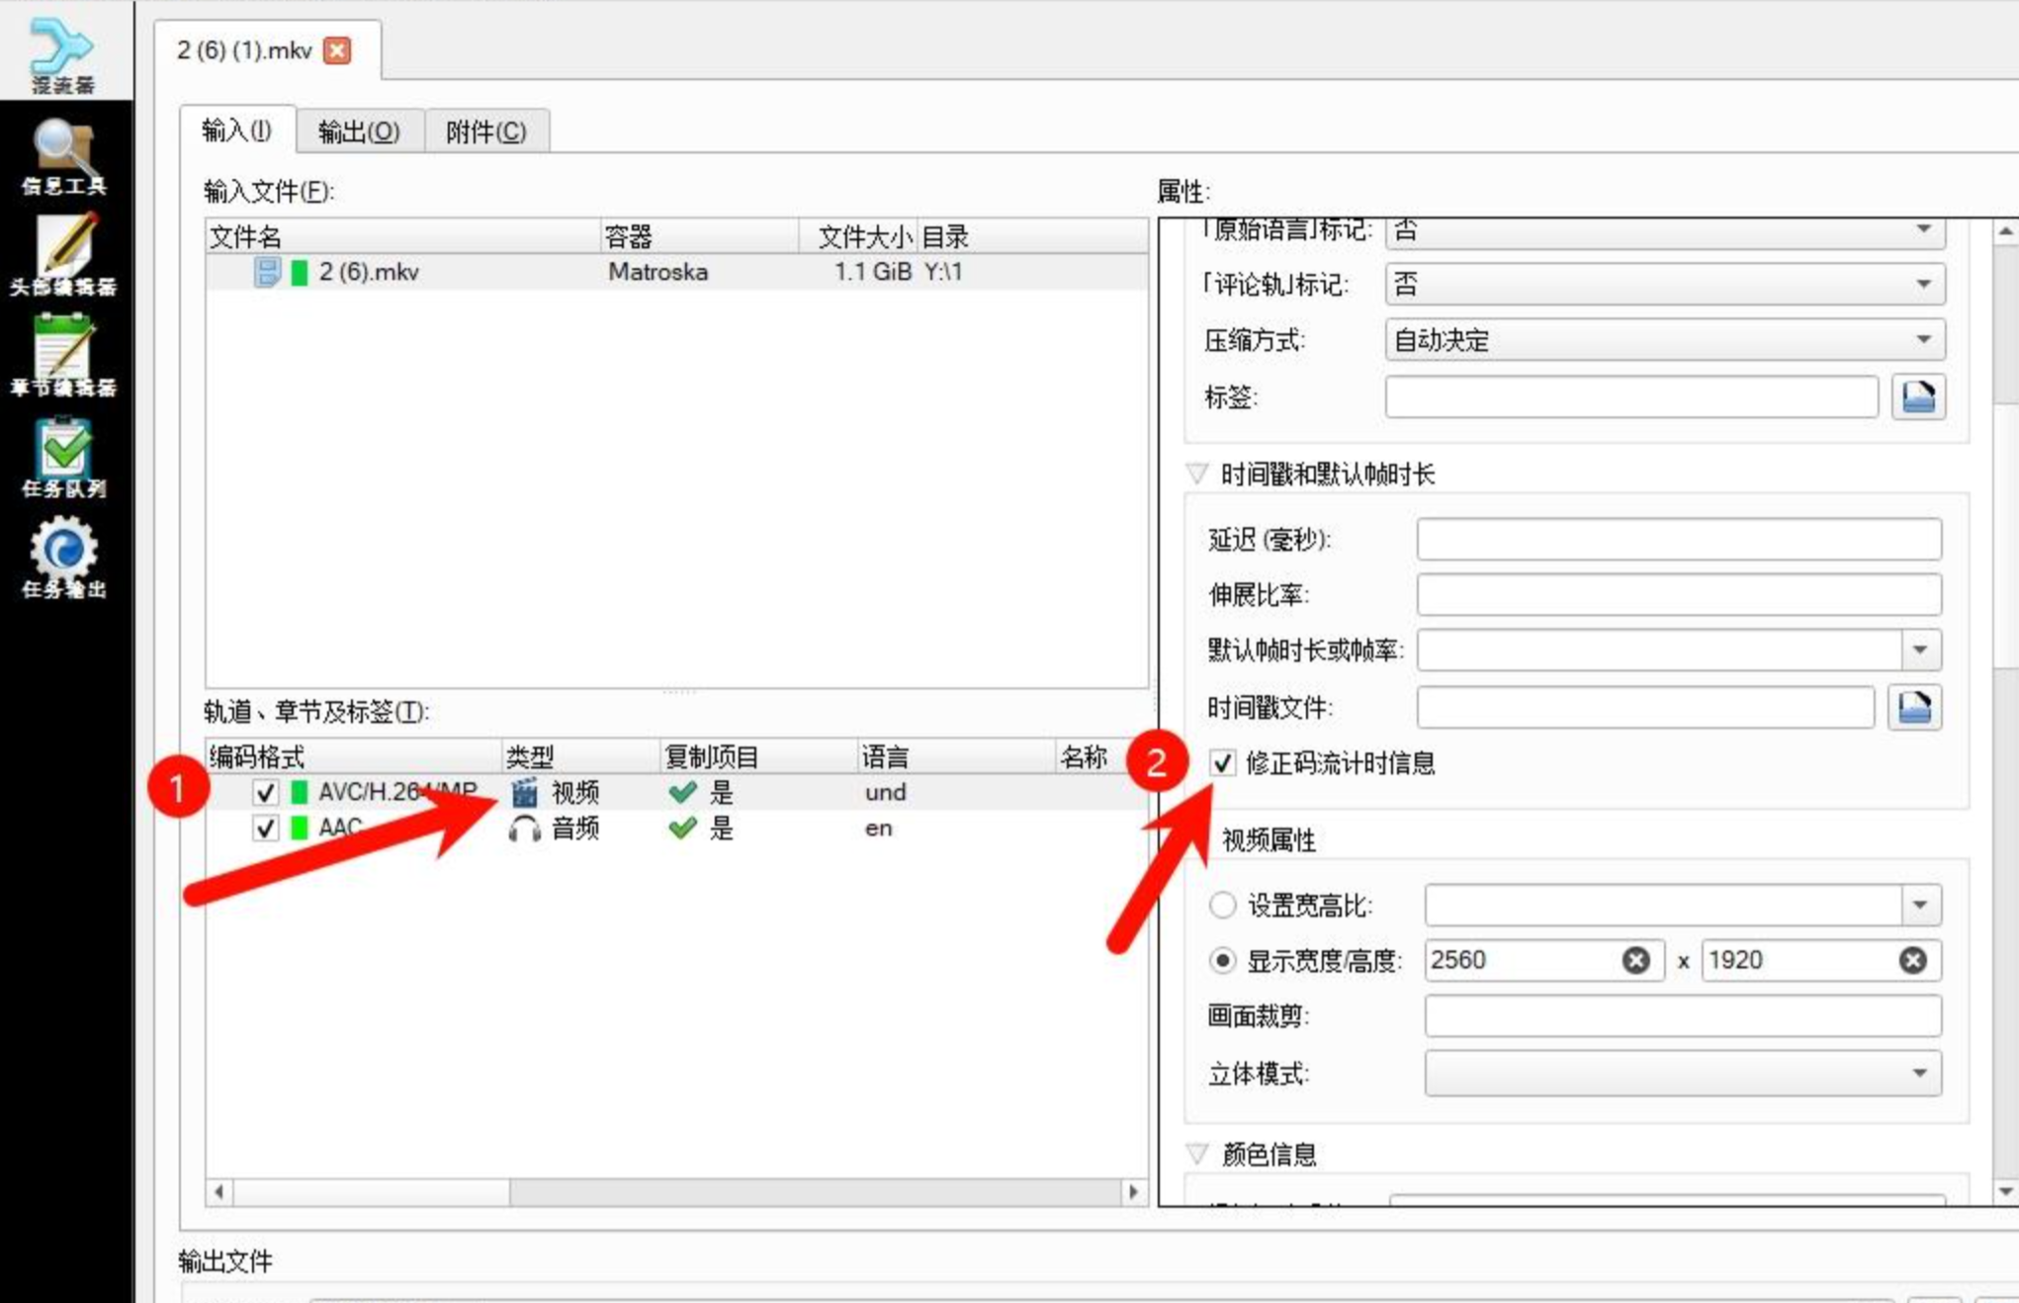Image resolution: width=2019 pixels, height=1303 pixels.
Task: Sort input files by 容器 column
Action: (700, 237)
